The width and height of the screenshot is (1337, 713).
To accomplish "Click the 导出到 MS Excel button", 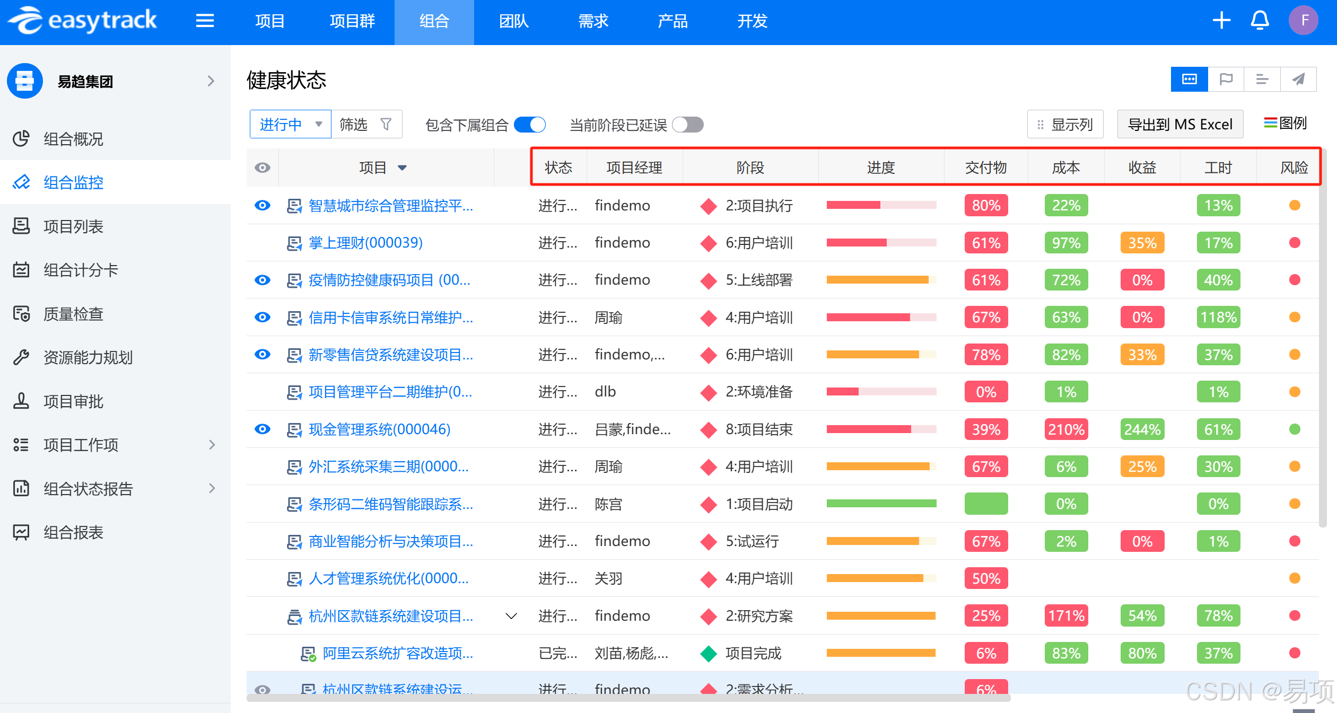I will click(x=1179, y=125).
